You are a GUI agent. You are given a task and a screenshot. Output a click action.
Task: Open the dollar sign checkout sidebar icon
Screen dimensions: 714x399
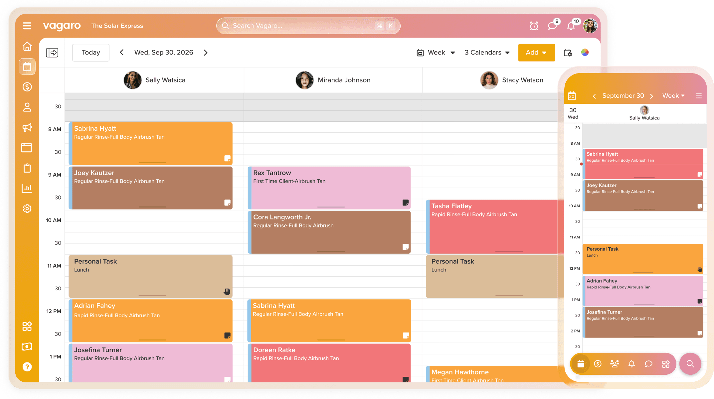27,87
